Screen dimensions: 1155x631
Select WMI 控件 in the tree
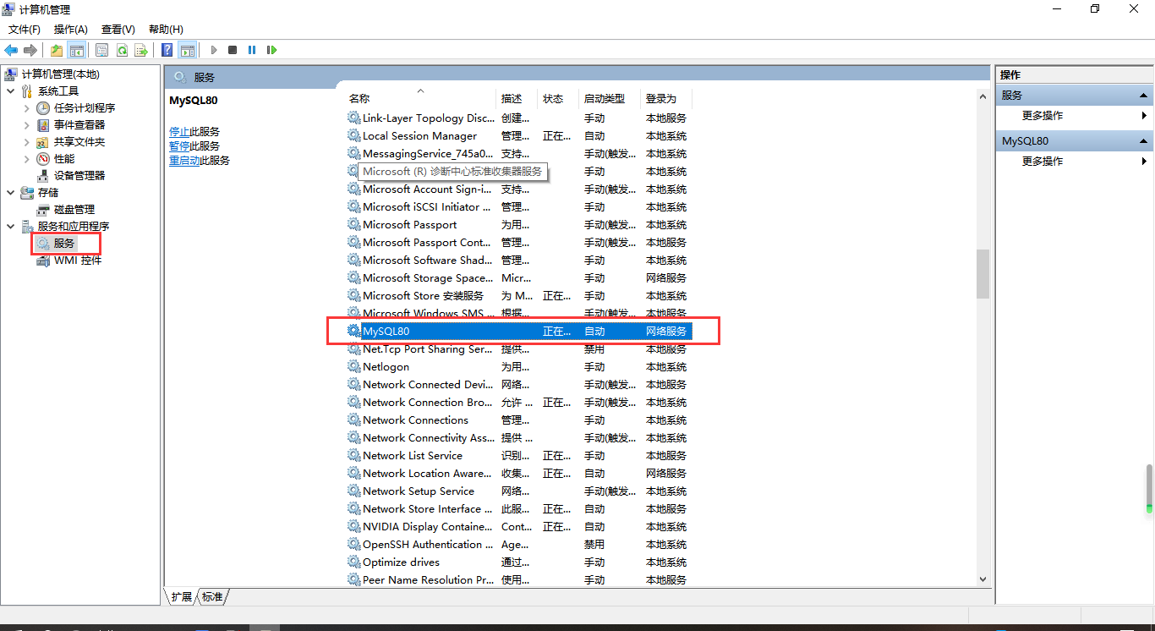point(78,261)
